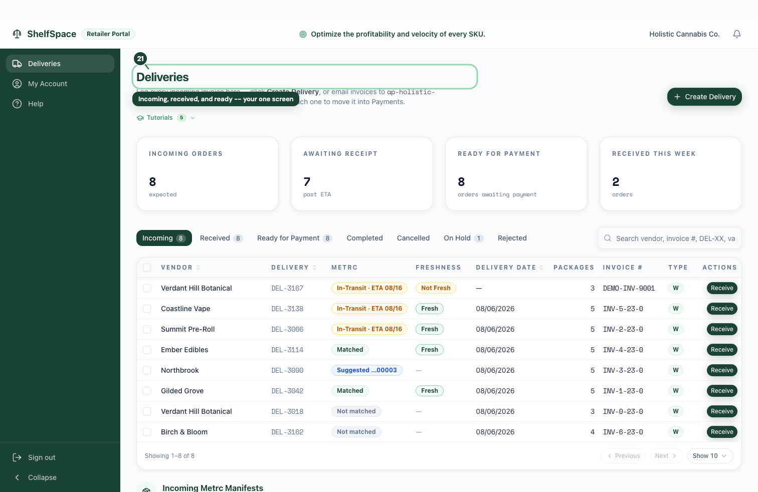Click the My Account user icon

pos(17,84)
